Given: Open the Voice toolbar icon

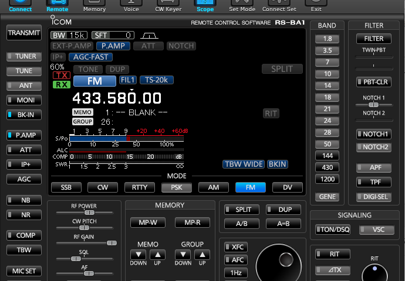Looking at the screenshot, I should [x=131, y=6].
